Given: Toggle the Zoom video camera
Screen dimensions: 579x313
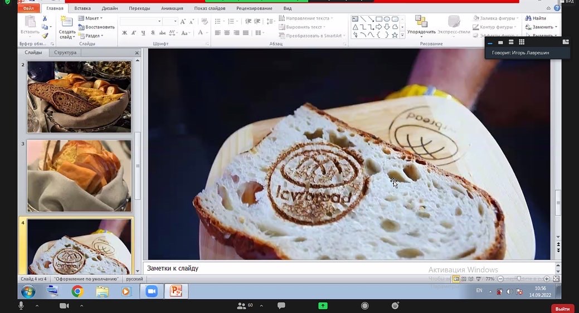Looking at the screenshot, I should [x=64, y=306].
